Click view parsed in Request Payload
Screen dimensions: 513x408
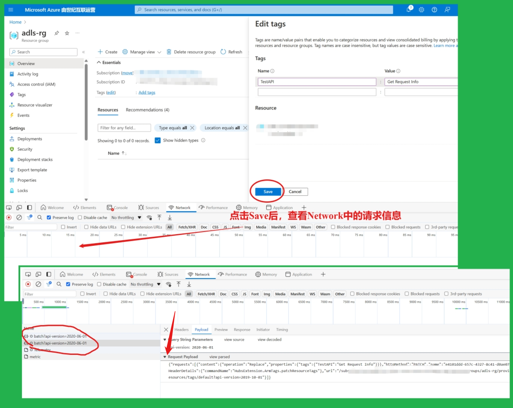click(220, 357)
